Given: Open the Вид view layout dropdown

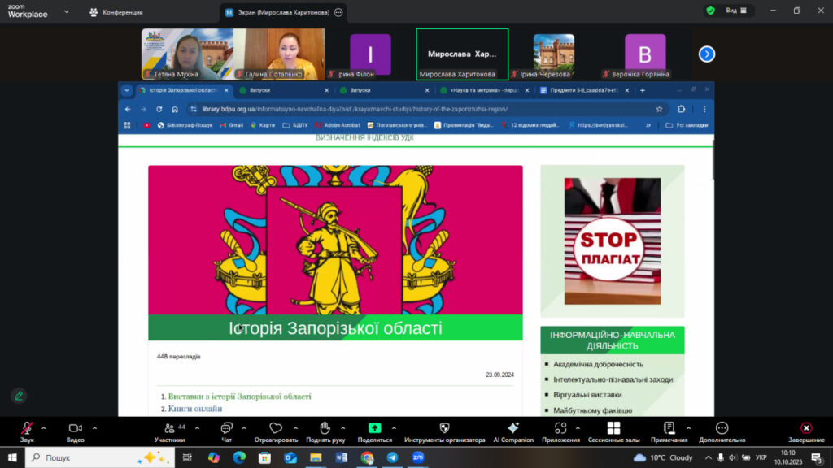Looking at the screenshot, I should pos(728,11).
